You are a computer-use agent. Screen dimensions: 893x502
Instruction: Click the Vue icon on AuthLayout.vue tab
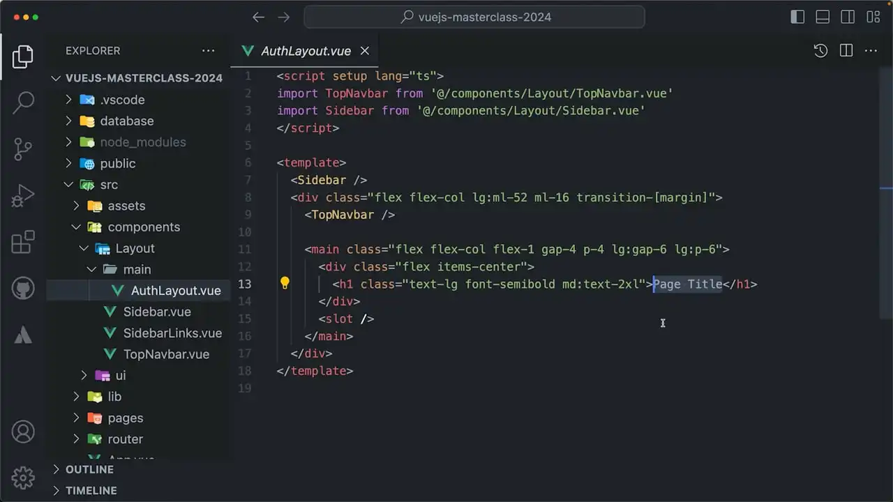tap(247, 51)
